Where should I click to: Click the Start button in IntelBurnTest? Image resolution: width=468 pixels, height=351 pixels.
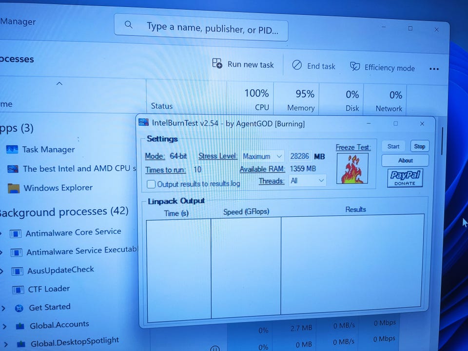pyautogui.click(x=393, y=146)
